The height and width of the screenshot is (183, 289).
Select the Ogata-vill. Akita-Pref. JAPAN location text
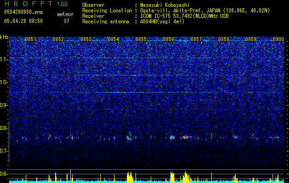(x=205, y=11)
